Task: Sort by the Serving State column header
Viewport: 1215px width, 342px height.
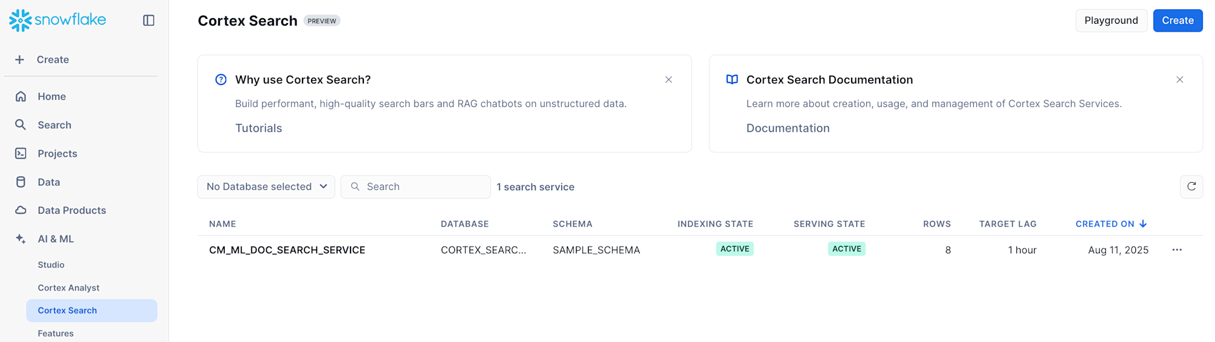Action: coord(829,224)
